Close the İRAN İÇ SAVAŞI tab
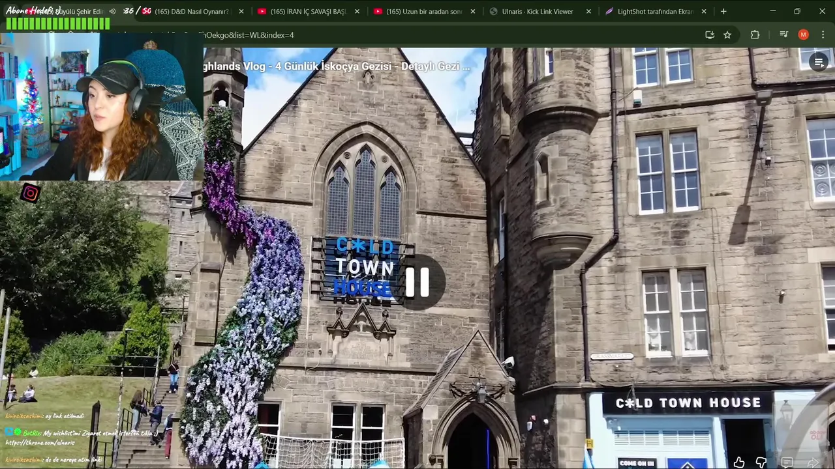The height and width of the screenshot is (469, 835). (357, 11)
